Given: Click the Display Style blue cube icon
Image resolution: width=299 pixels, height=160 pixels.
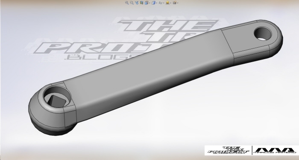Looking at the screenshot, I should (x=153, y=3).
